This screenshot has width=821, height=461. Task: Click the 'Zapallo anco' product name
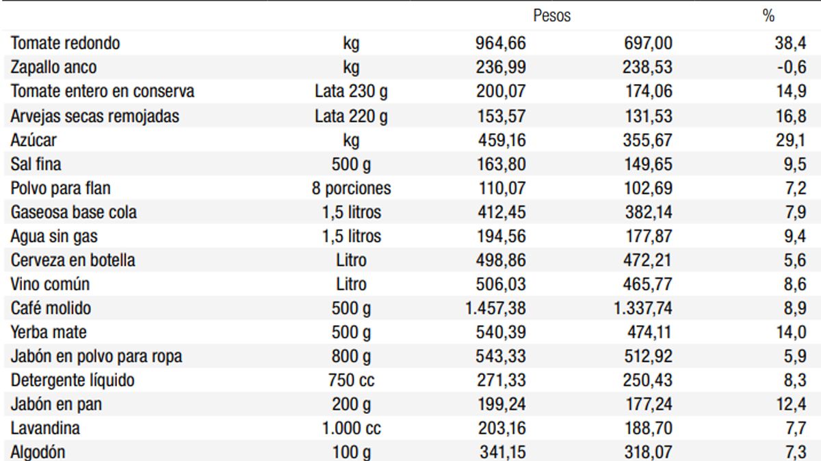(x=53, y=68)
